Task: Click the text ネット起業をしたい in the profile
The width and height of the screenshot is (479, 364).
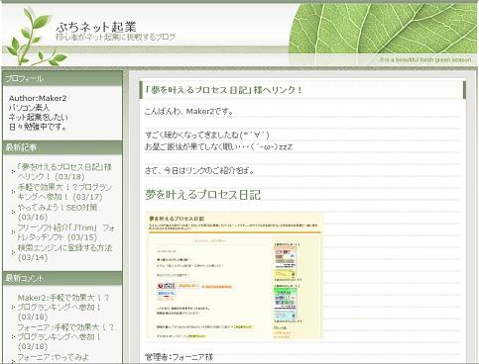Action: (x=39, y=118)
